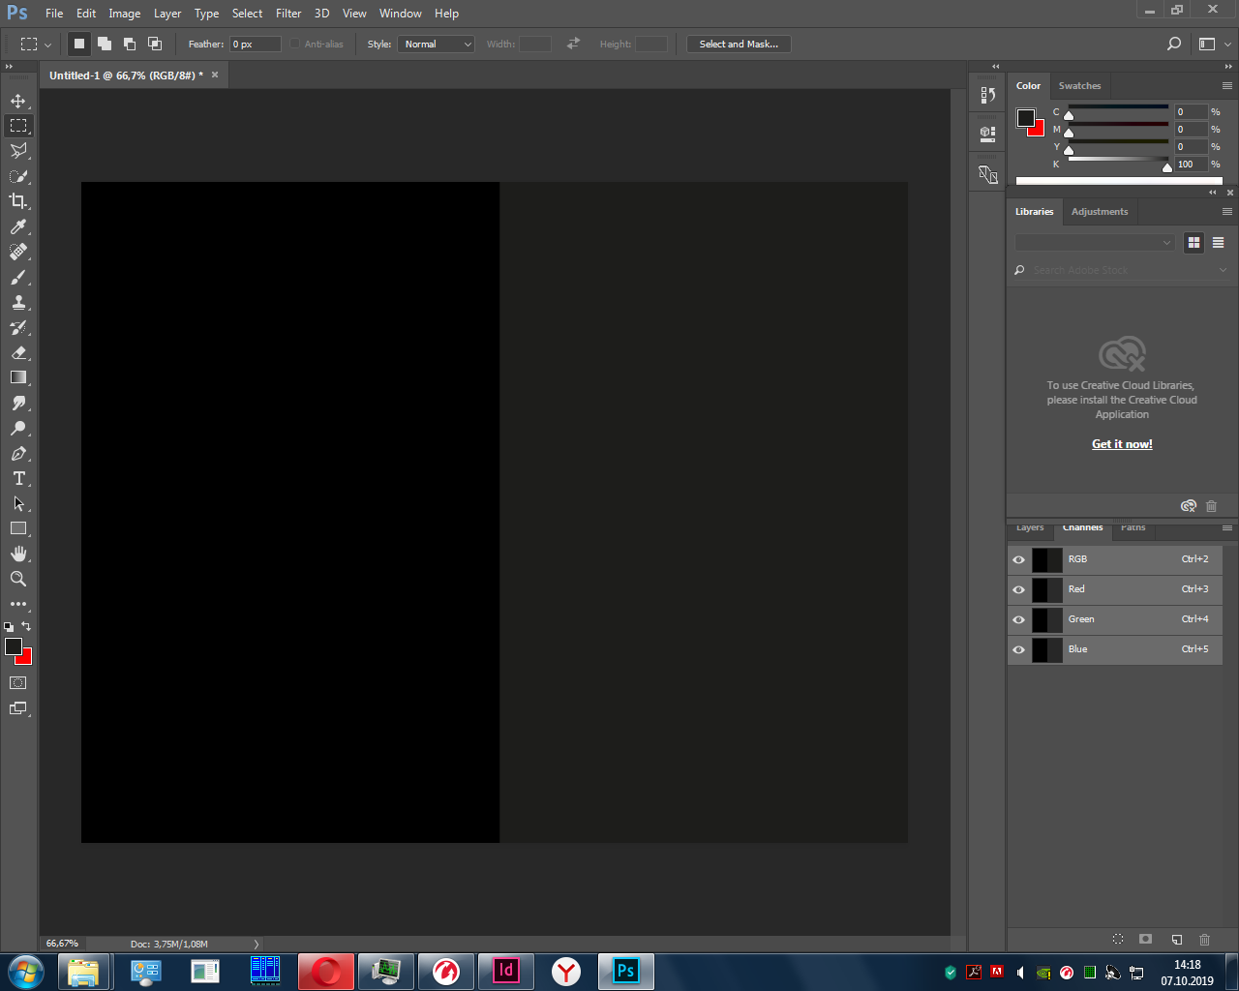Switch to the Layers tab
Image resolution: width=1239 pixels, height=991 pixels.
(x=1030, y=527)
